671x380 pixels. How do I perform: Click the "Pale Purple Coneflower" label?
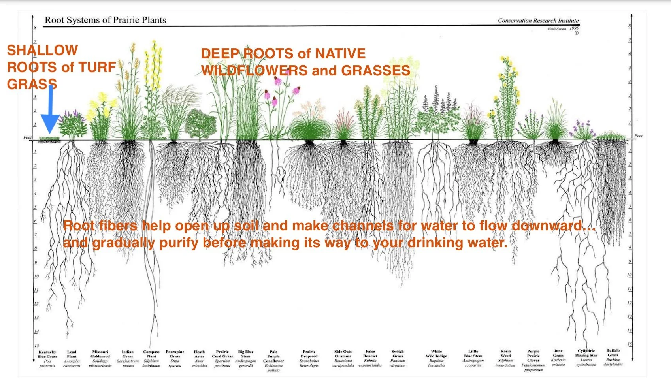click(273, 356)
